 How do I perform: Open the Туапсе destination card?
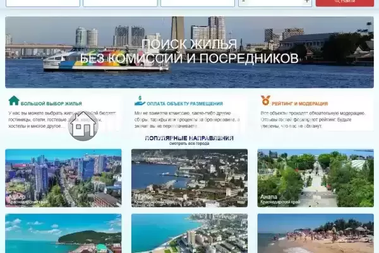pos(189,178)
